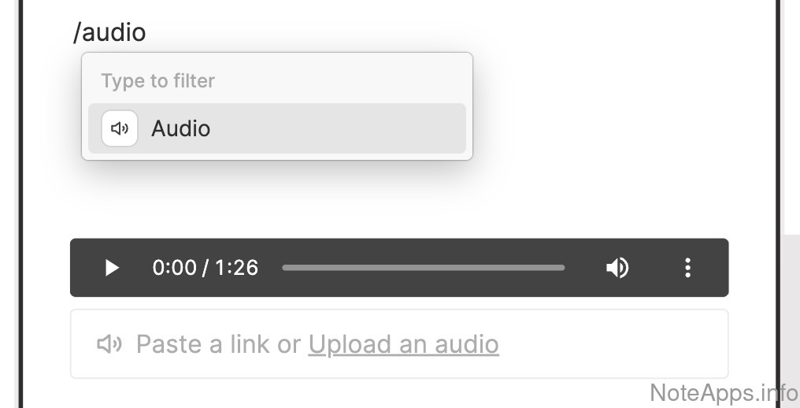Play the audio clip

click(x=112, y=268)
